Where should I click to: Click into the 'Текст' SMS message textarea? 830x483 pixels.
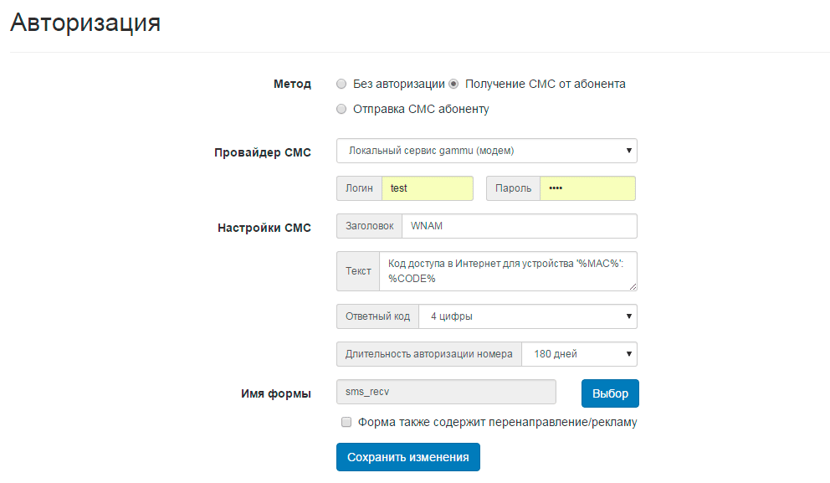507,270
